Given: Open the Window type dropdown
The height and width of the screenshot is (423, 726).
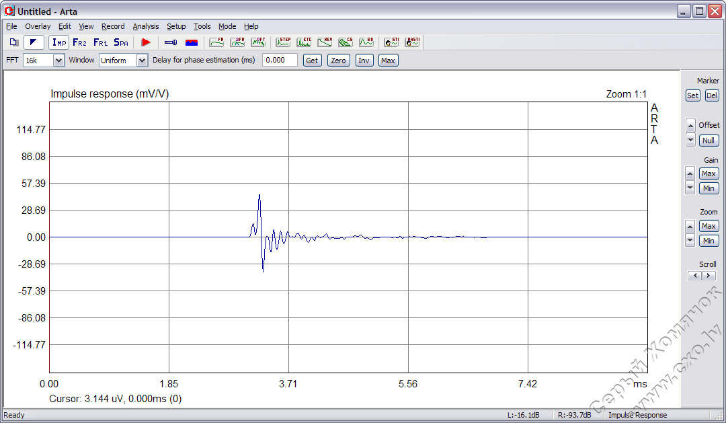Looking at the screenshot, I should point(142,61).
